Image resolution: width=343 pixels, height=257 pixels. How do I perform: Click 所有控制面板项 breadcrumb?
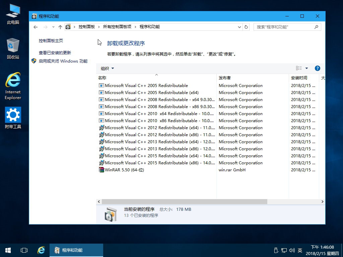pyautogui.click(x=117, y=27)
